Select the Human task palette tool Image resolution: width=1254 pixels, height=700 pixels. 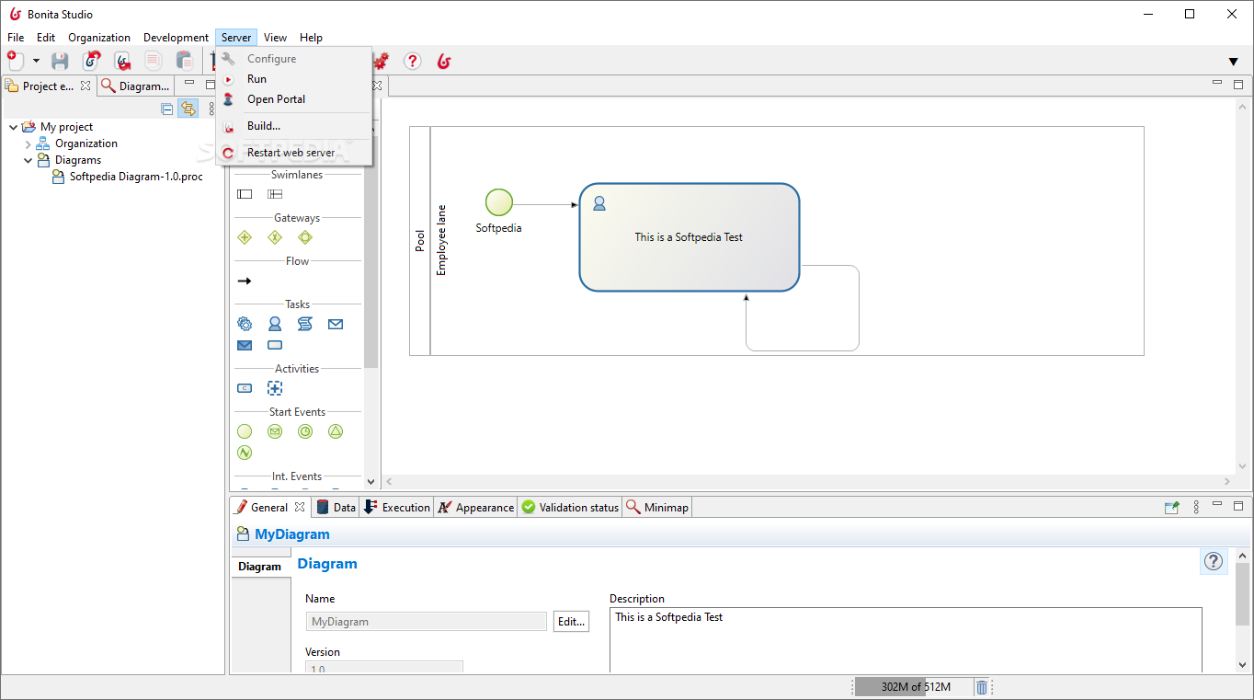(x=275, y=324)
